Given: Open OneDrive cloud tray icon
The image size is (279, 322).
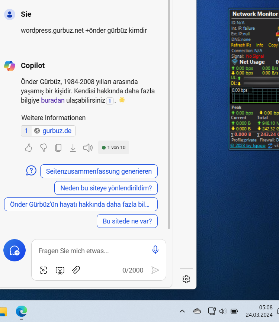Looking at the screenshot, I should [x=197, y=311].
